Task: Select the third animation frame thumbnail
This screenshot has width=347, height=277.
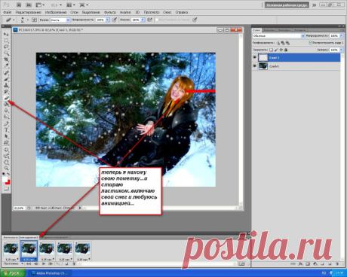Action: (47, 251)
